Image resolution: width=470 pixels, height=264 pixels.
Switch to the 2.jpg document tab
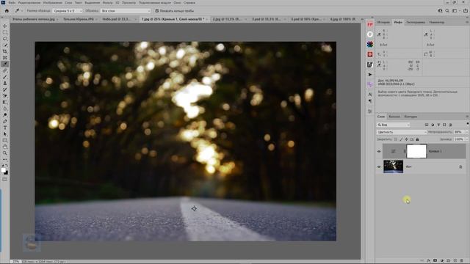tap(227, 19)
